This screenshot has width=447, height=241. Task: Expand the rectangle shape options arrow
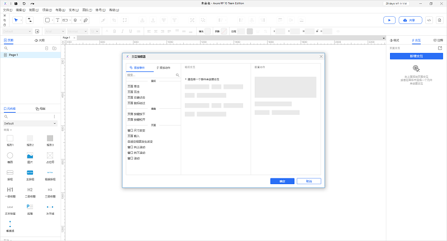click(x=53, y=20)
